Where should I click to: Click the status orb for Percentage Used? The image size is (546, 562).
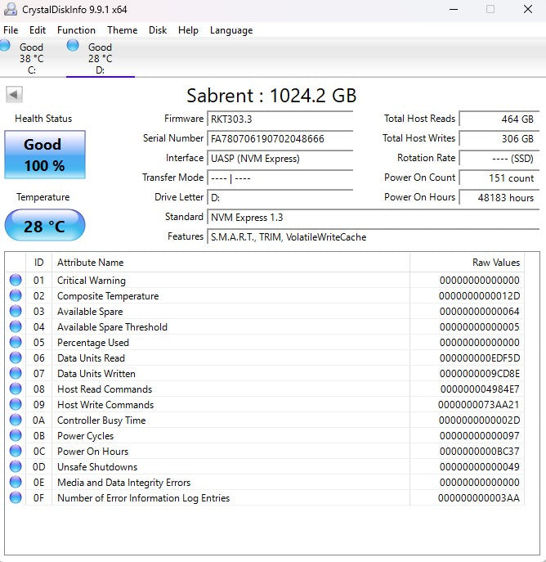[x=16, y=342]
